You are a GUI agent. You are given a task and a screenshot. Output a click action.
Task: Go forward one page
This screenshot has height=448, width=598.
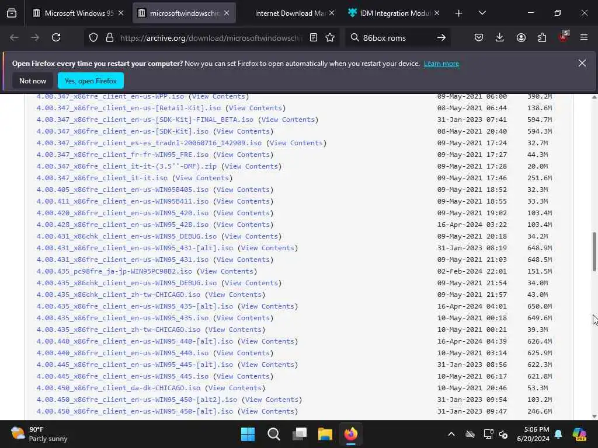coord(34,37)
